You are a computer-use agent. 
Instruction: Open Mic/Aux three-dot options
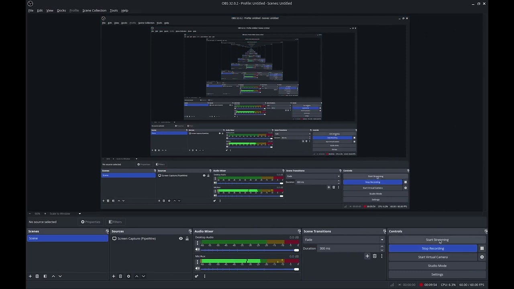click(197, 262)
